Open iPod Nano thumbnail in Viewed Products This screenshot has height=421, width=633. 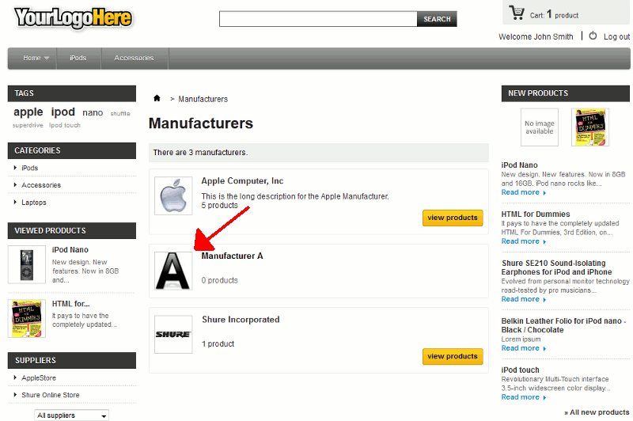(27, 264)
